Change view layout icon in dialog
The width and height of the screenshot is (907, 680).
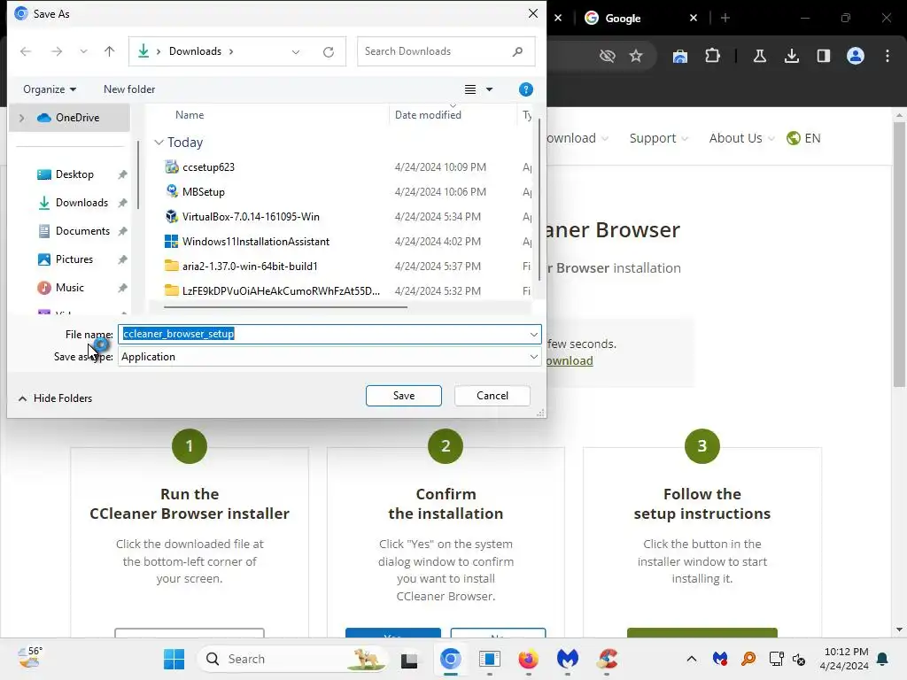click(x=470, y=89)
